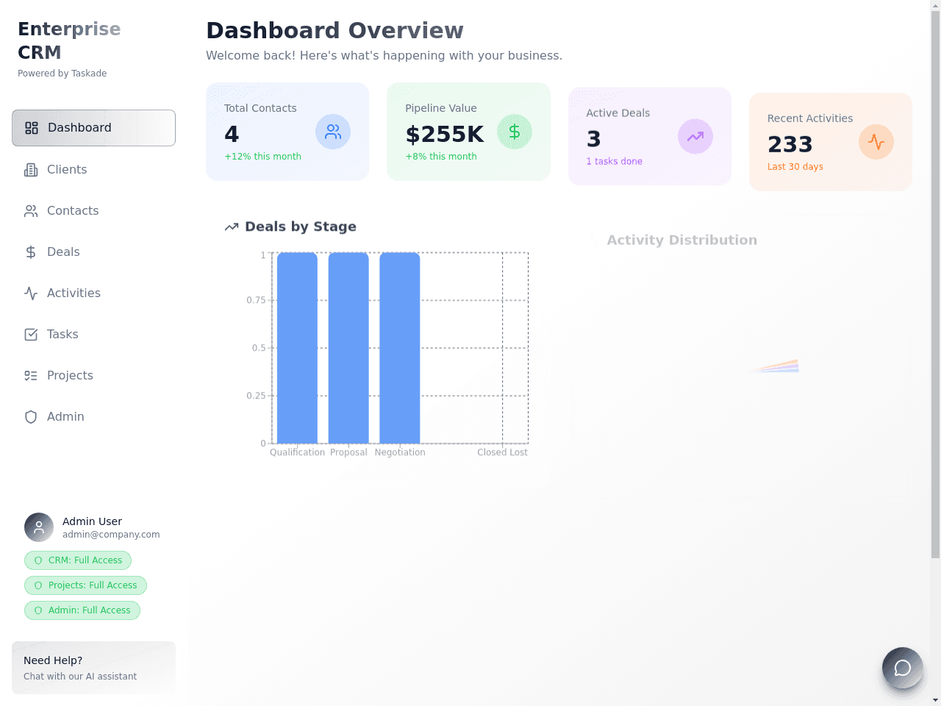941x706 pixels.
Task: Click the Negotiation bar in chart
Action: pyautogui.click(x=400, y=348)
